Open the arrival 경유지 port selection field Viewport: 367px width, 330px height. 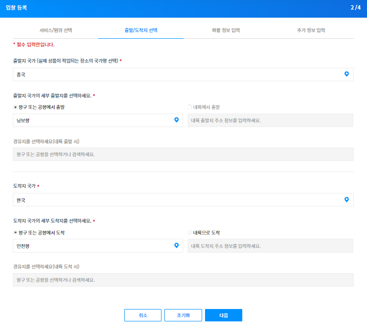click(x=183, y=280)
